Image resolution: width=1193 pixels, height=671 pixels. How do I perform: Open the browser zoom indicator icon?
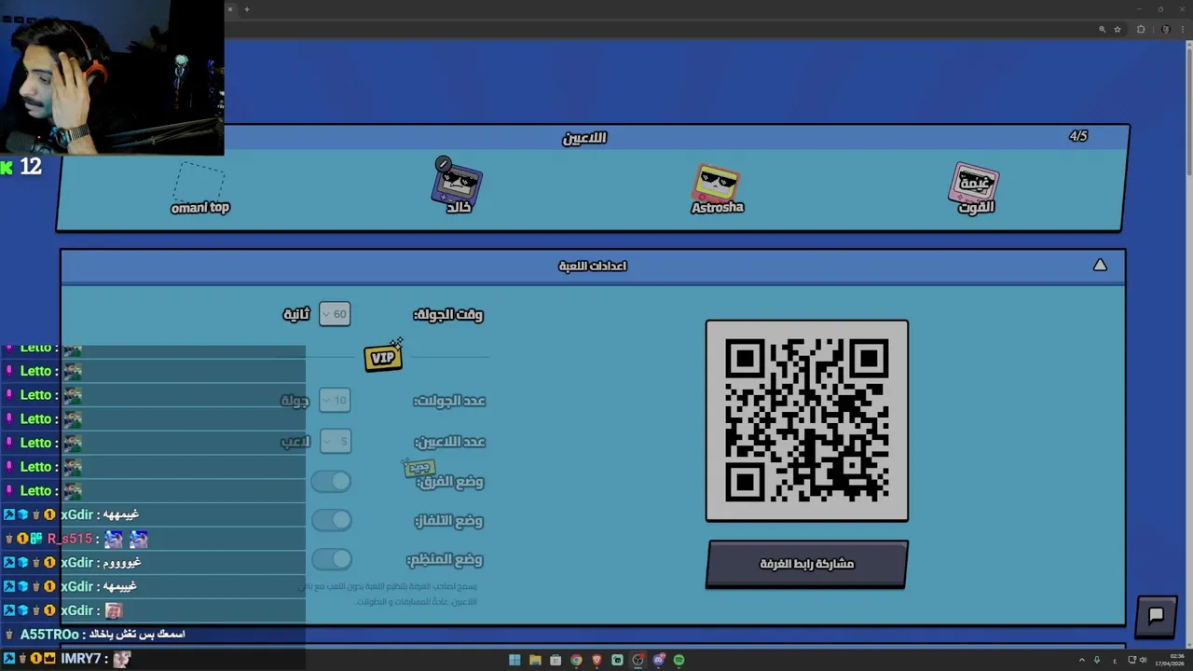1102,29
